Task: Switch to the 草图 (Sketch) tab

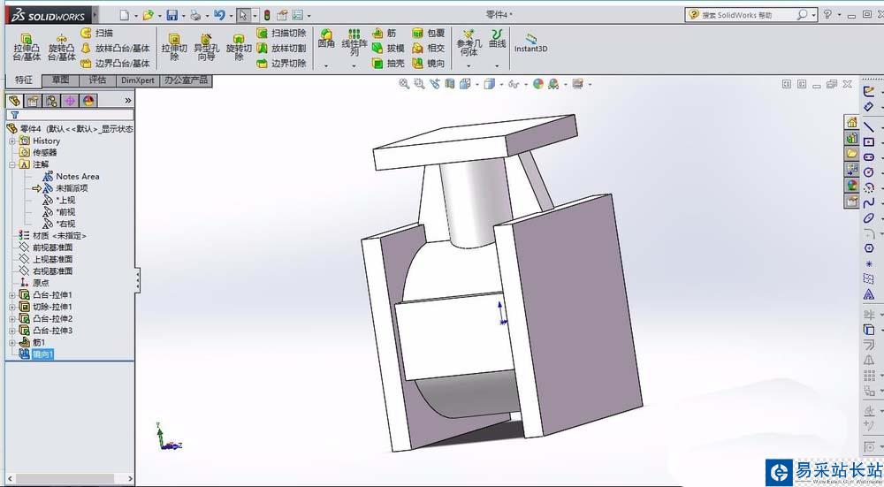Action: [61, 80]
